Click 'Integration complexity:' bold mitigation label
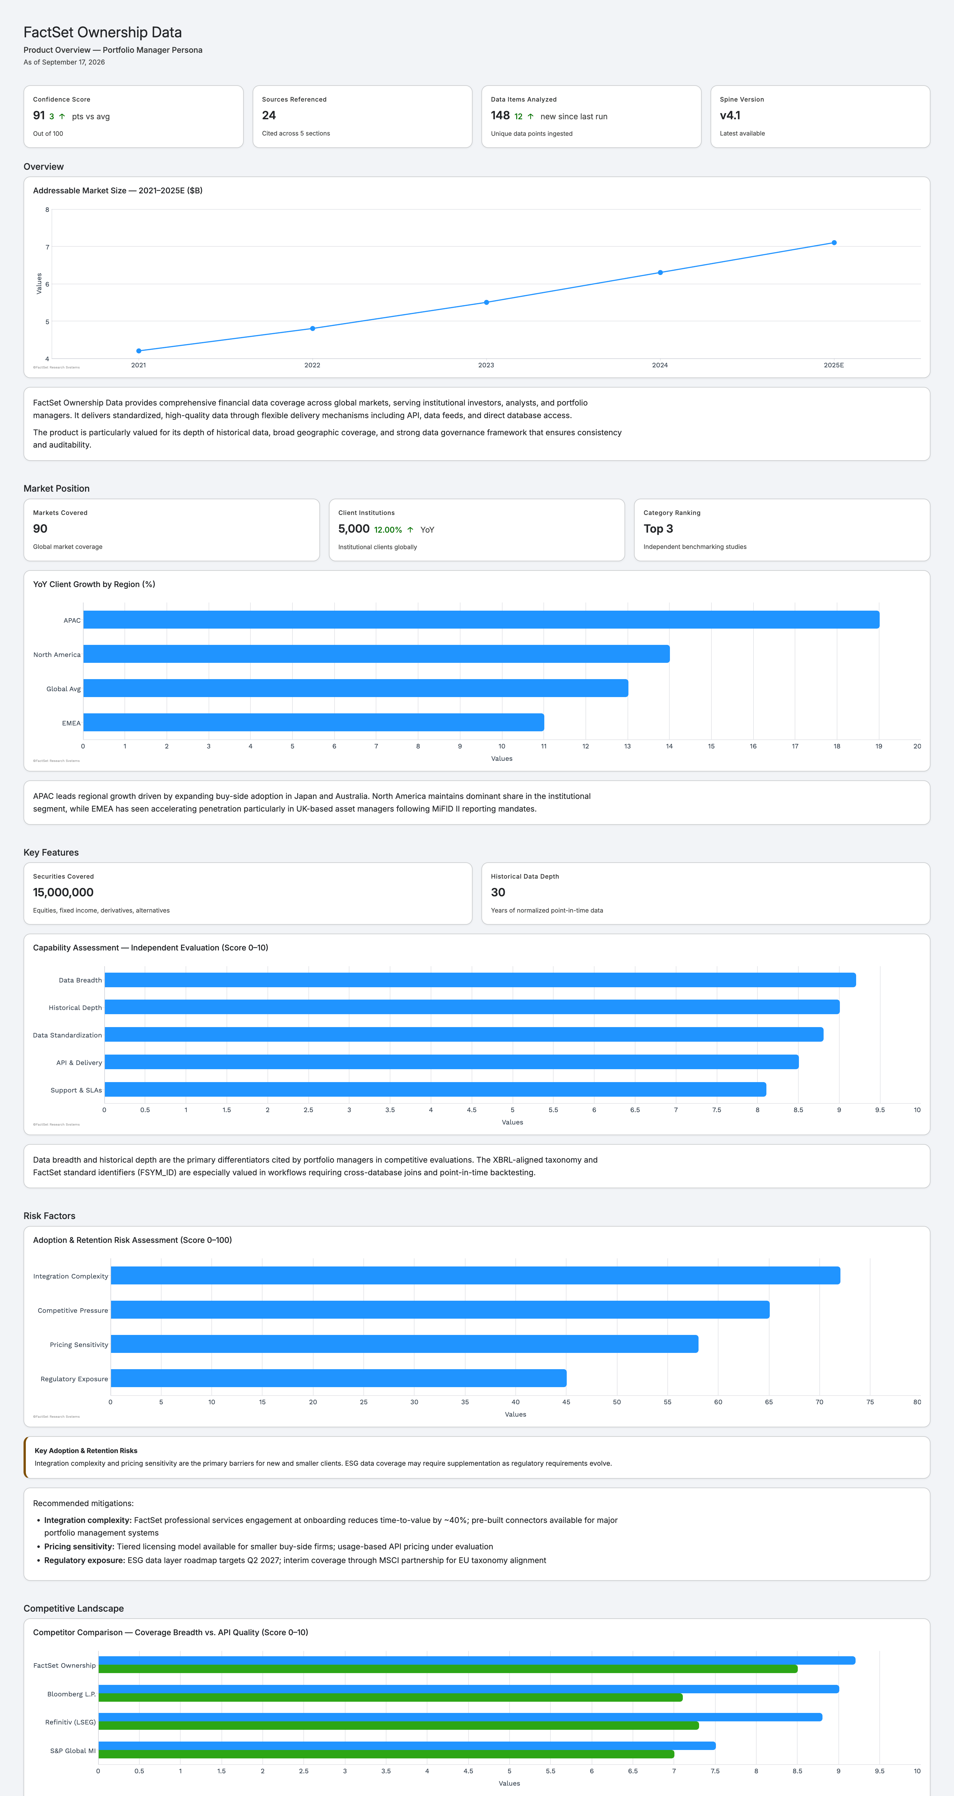Screen dimensions: 954x1796 pyautogui.click(x=88, y=1521)
